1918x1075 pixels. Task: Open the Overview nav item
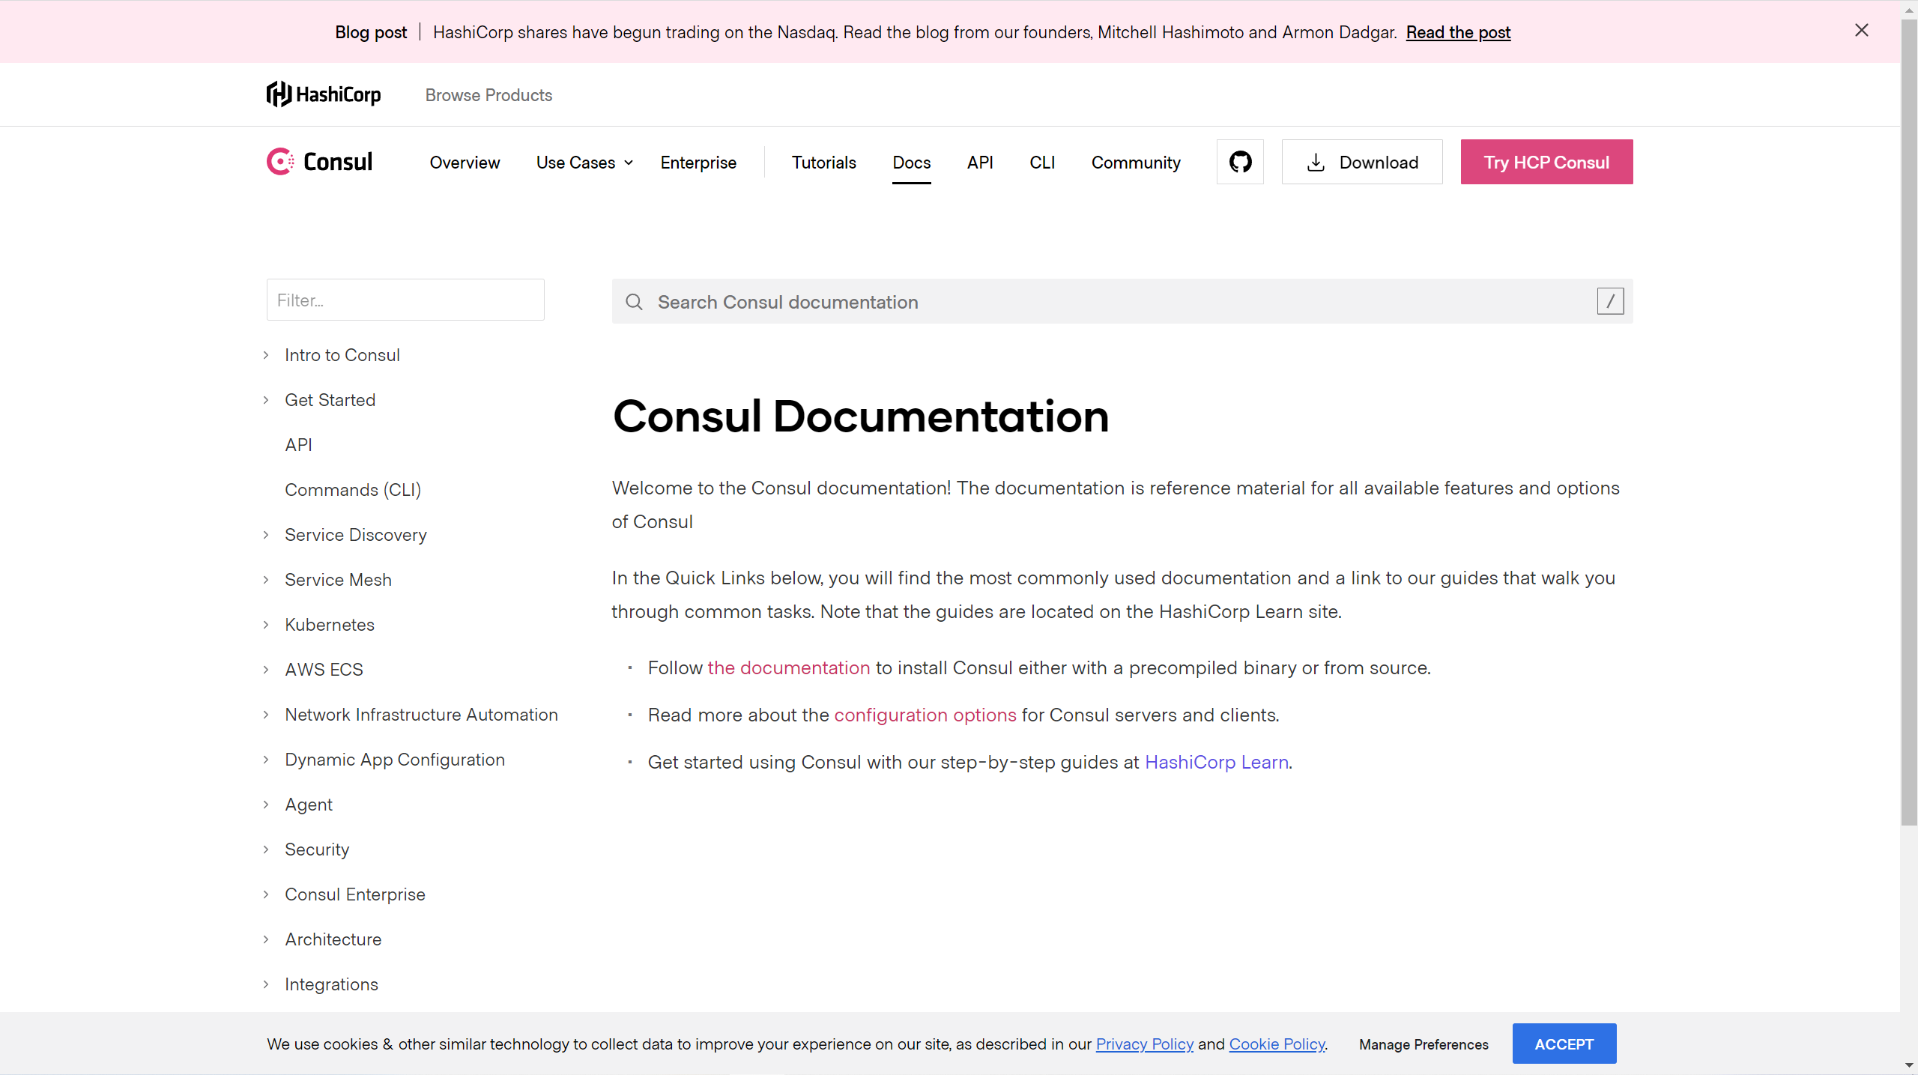click(465, 163)
